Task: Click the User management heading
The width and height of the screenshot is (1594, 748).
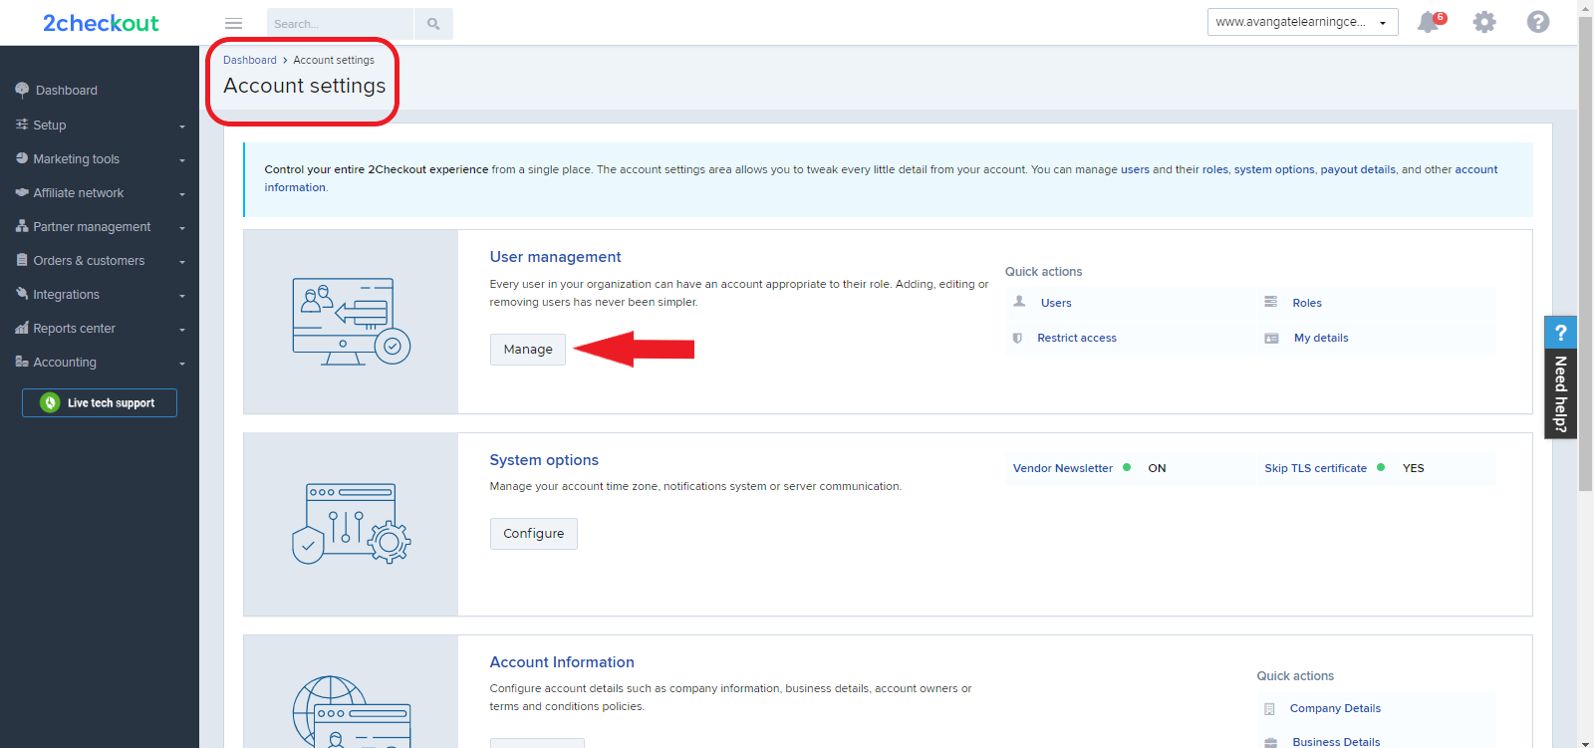Action: point(555,257)
